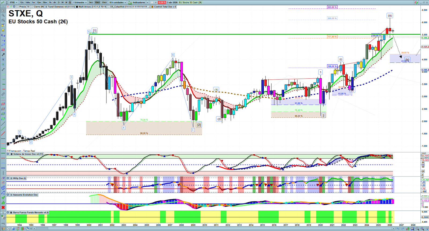Click the red plus icon before Precio
Image resolution: width=429 pixels, height=231 pixels.
[8, 7]
